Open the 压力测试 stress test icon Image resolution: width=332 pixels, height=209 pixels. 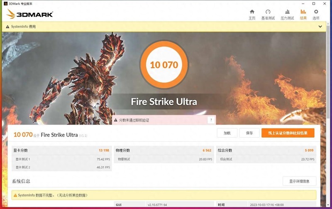287,12
